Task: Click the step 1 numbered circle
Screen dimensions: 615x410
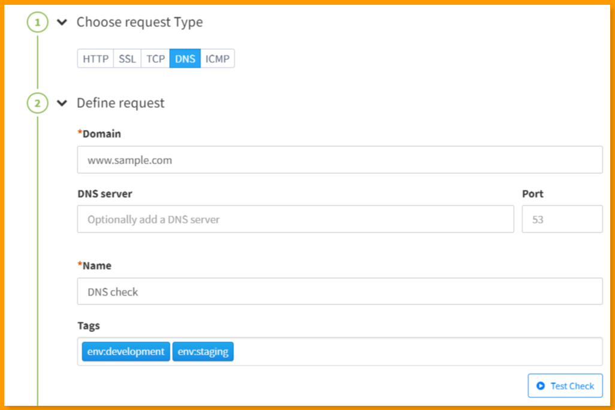Action: (x=37, y=22)
